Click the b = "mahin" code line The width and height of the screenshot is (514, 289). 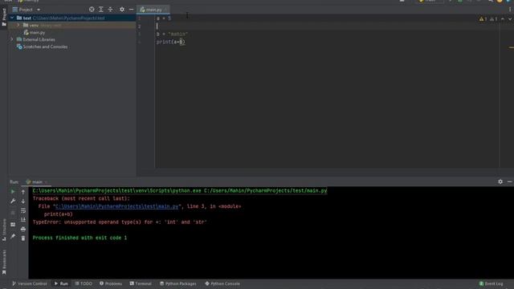172,34
